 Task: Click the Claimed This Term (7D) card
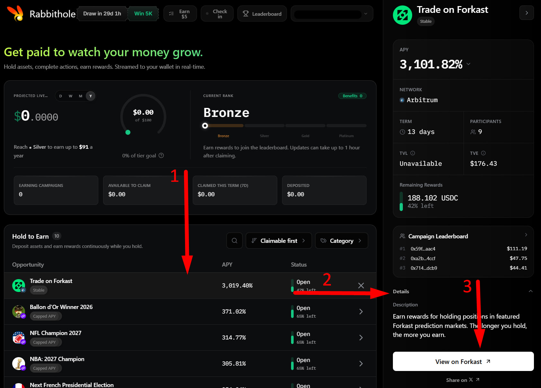click(x=235, y=190)
